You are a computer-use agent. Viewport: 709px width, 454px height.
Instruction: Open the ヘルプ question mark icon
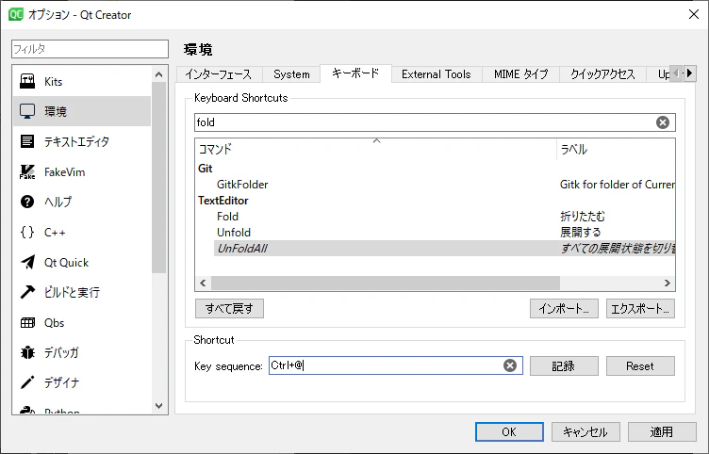click(27, 202)
